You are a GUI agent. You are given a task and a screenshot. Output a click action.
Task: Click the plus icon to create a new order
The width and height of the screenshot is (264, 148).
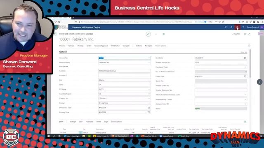[x=156, y=34]
